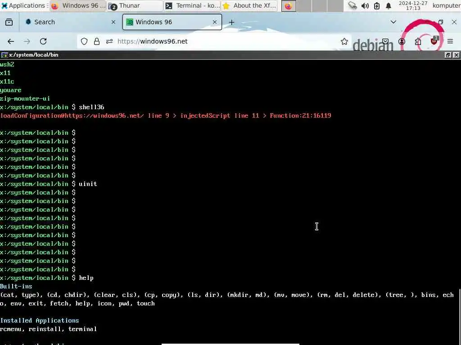Viewport: 461px width, 345px height.
Task: Open a new browser tab
Action: [232, 22]
